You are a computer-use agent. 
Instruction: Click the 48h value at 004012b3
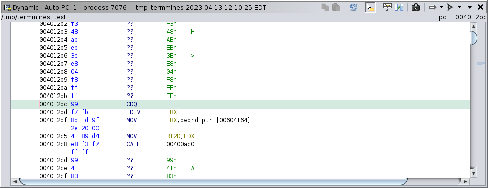click(x=171, y=32)
